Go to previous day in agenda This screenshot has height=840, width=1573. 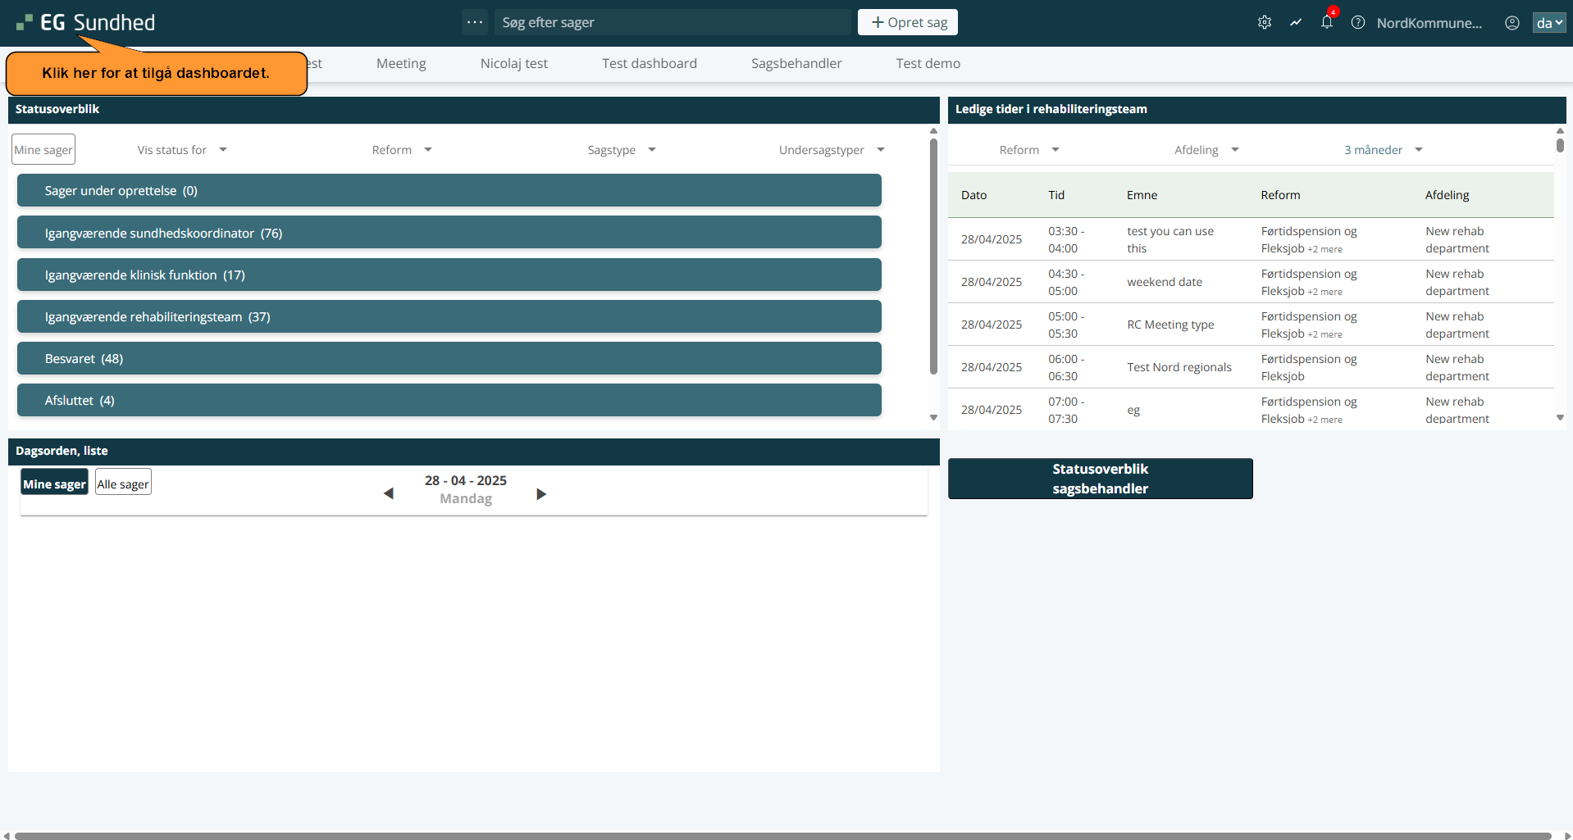click(x=389, y=493)
